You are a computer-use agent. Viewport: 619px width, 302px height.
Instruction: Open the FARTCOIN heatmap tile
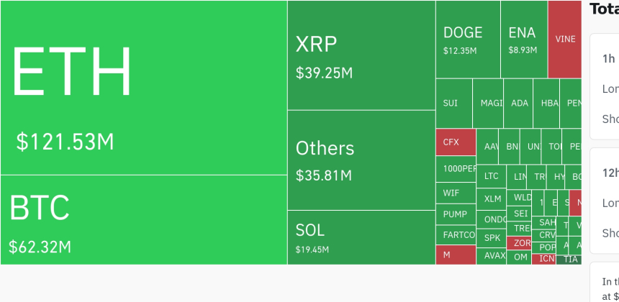point(456,235)
